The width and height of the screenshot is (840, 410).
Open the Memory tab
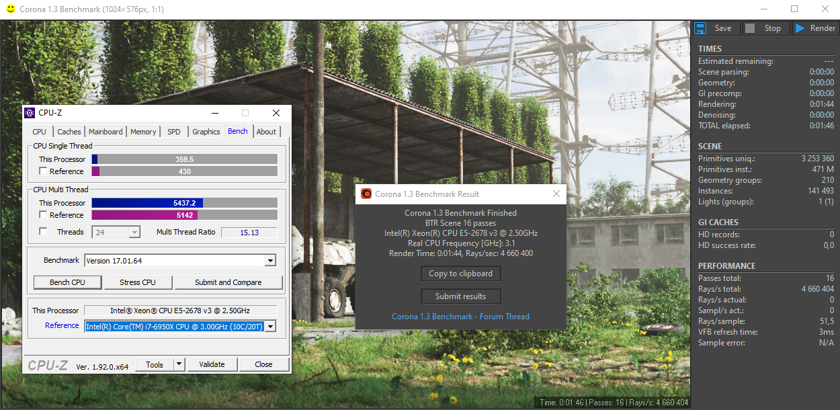coord(143,132)
